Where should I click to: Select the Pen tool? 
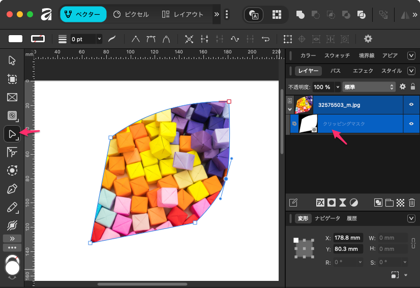click(x=12, y=189)
